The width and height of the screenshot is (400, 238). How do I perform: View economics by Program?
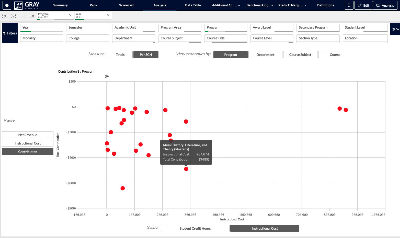tap(231, 55)
